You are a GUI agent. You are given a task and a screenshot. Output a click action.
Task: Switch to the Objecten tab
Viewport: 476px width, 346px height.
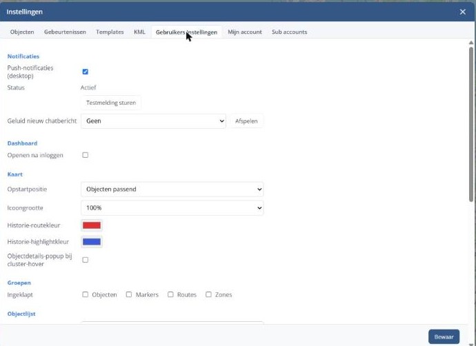[22, 32]
